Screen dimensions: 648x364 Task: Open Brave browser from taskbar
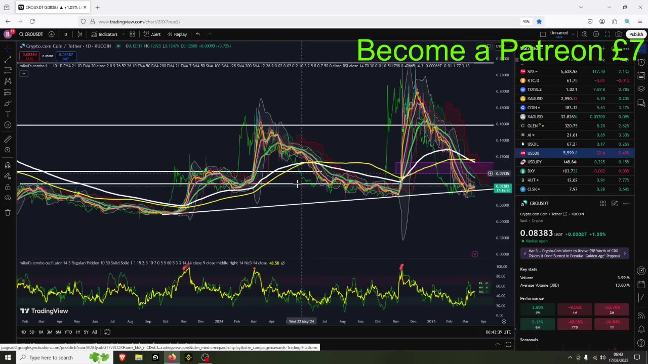[x=122, y=357]
